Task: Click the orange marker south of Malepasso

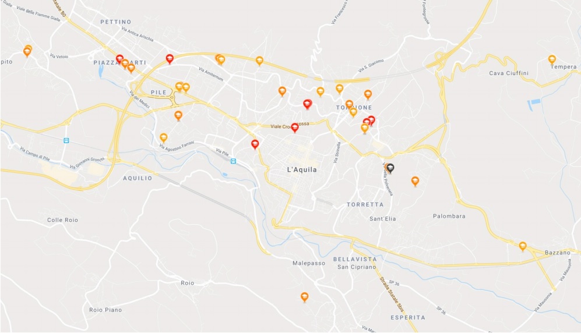Action: (304, 297)
